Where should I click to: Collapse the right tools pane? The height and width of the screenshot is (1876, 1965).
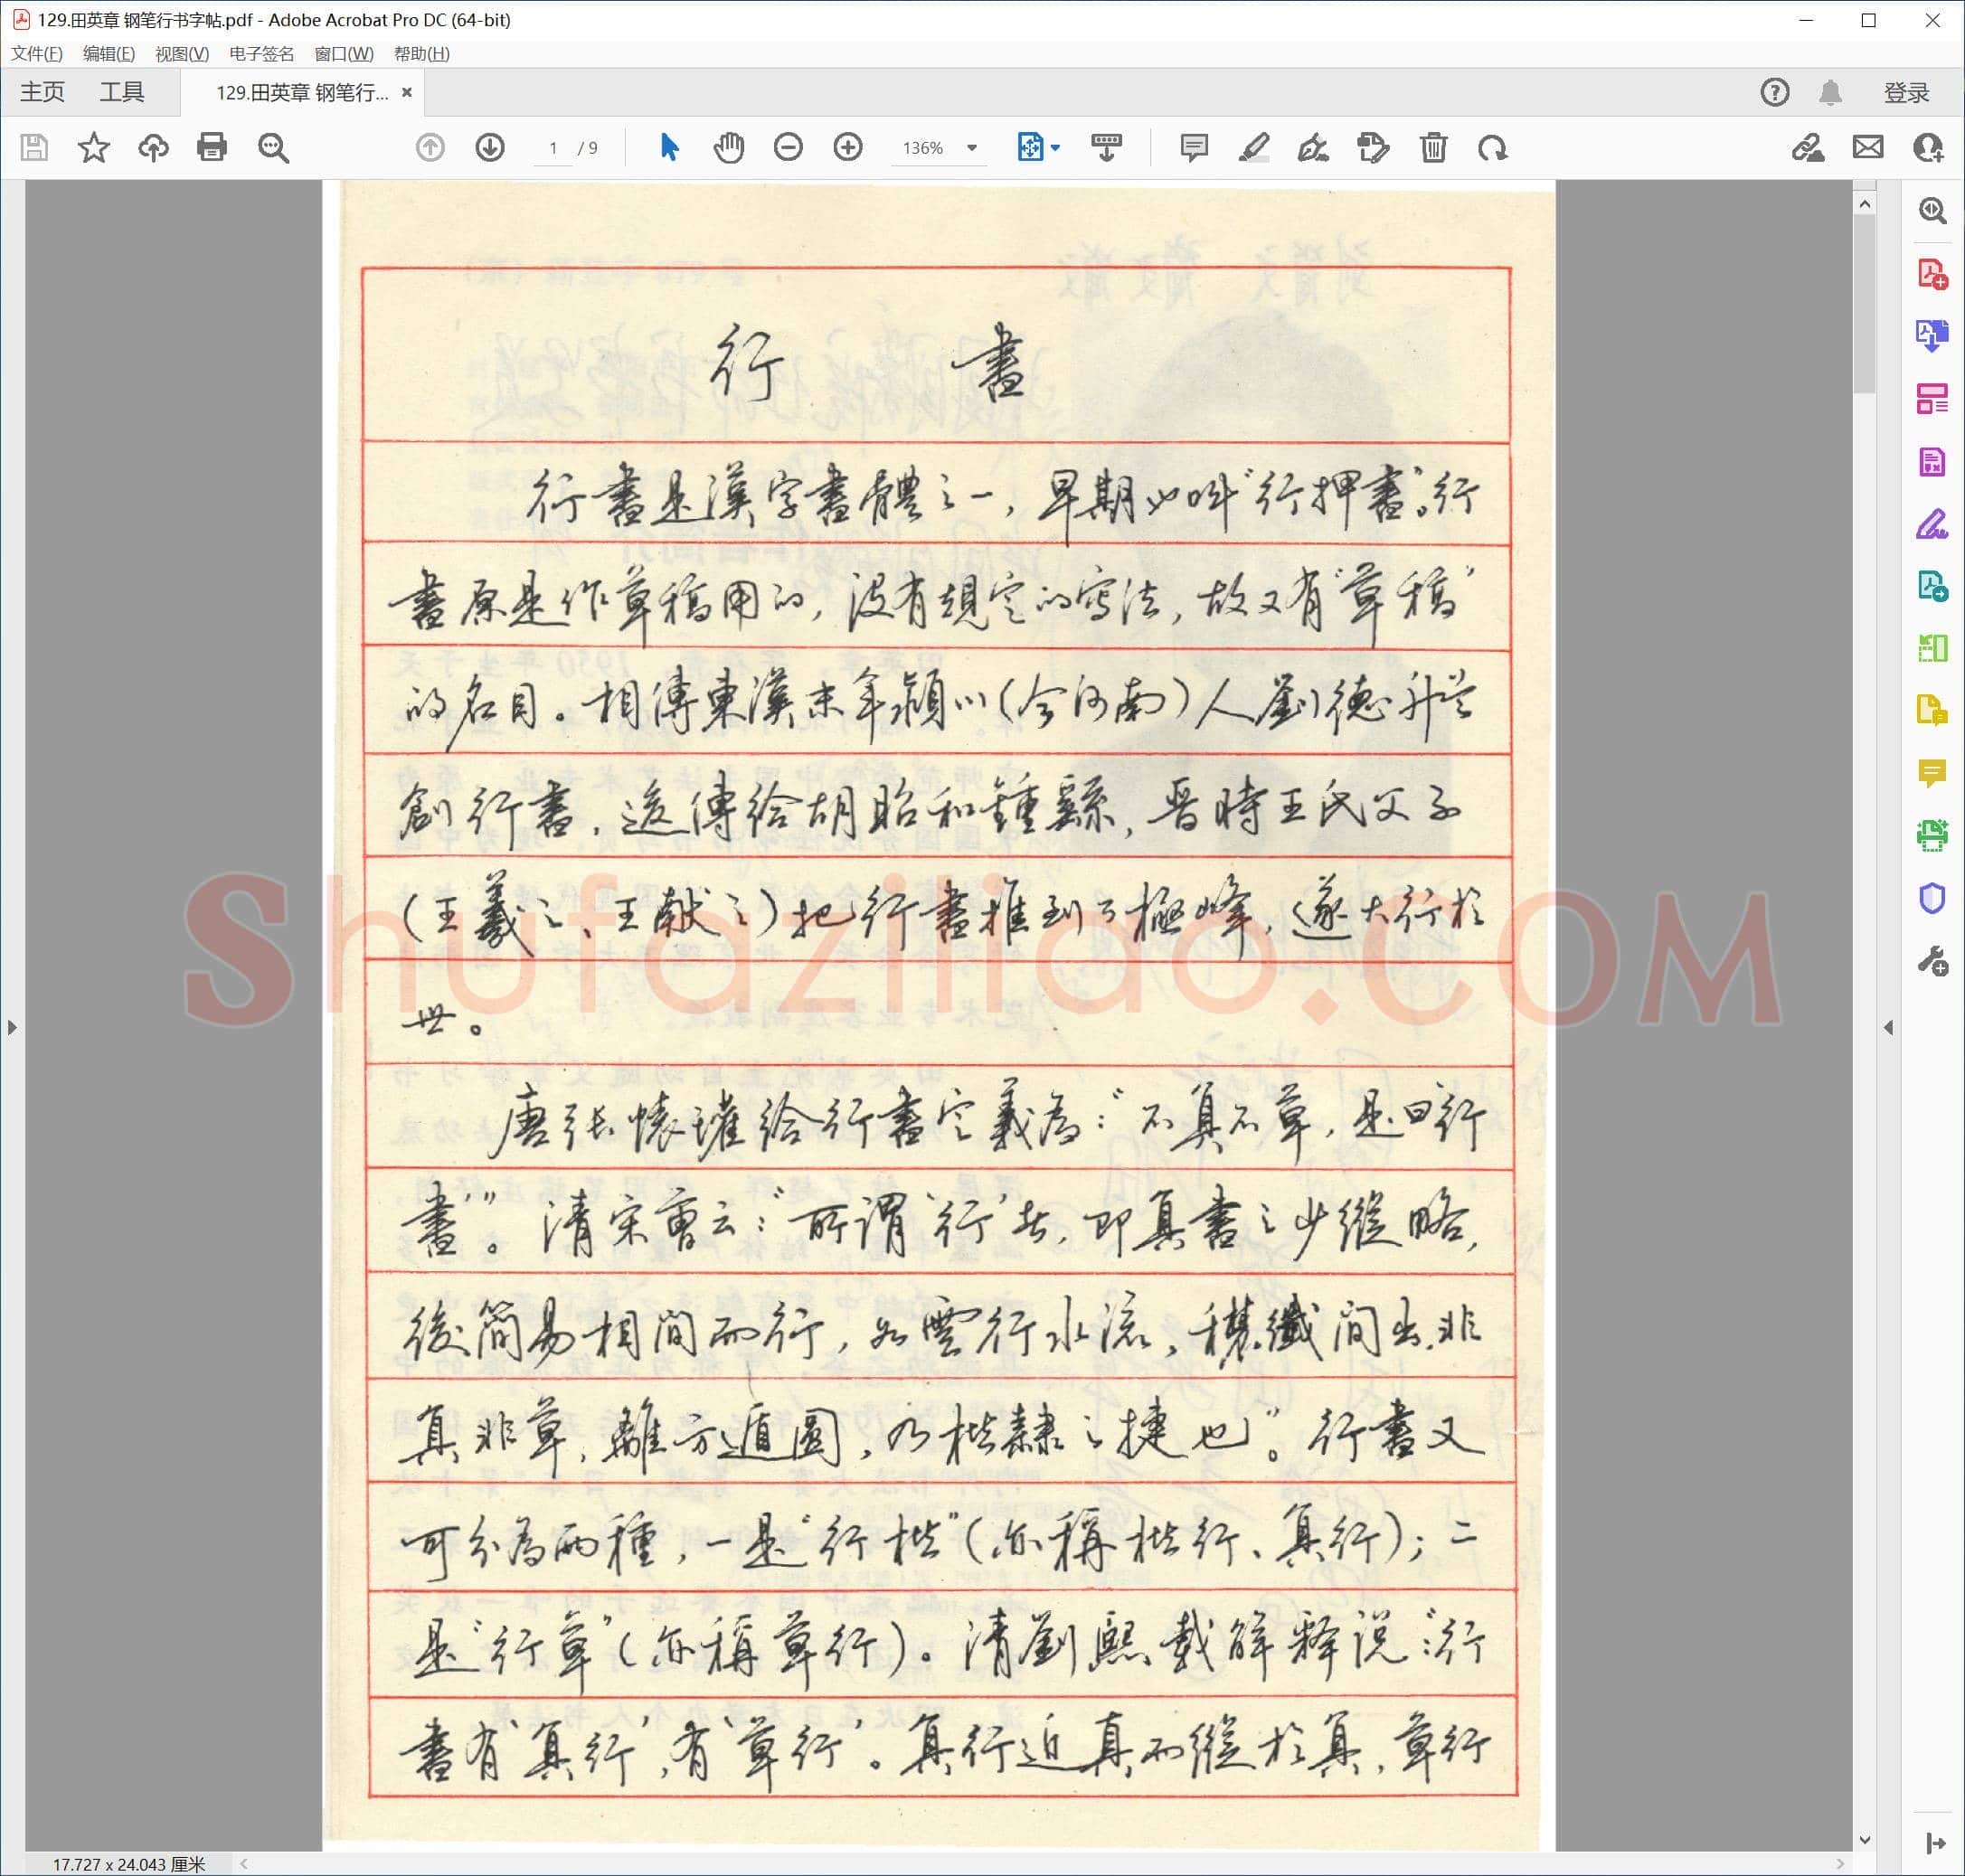(1888, 1027)
